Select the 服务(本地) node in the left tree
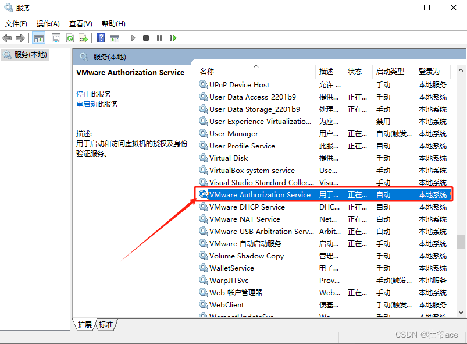The height and width of the screenshot is (344, 467). [x=26, y=55]
